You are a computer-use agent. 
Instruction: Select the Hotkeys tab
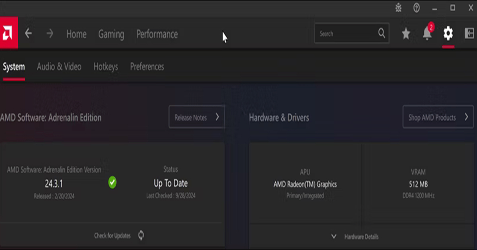[106, 67]
